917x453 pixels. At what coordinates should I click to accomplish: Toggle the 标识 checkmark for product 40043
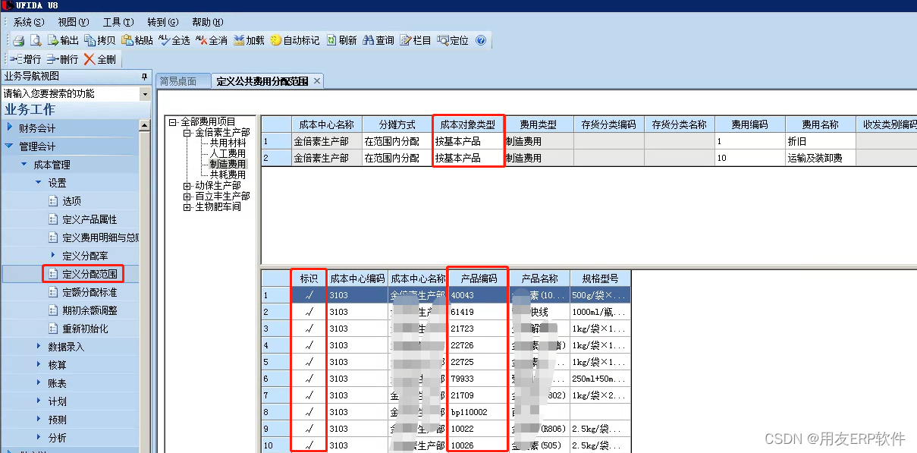click(309, 295)
